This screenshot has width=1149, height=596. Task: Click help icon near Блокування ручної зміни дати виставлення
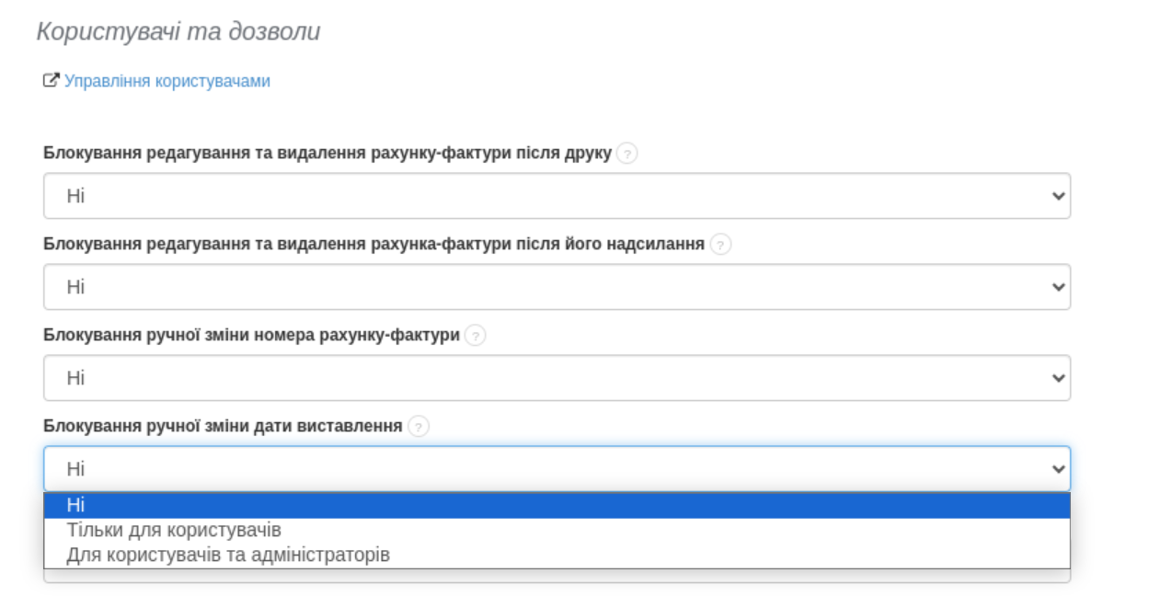click(x=419, y=424)
